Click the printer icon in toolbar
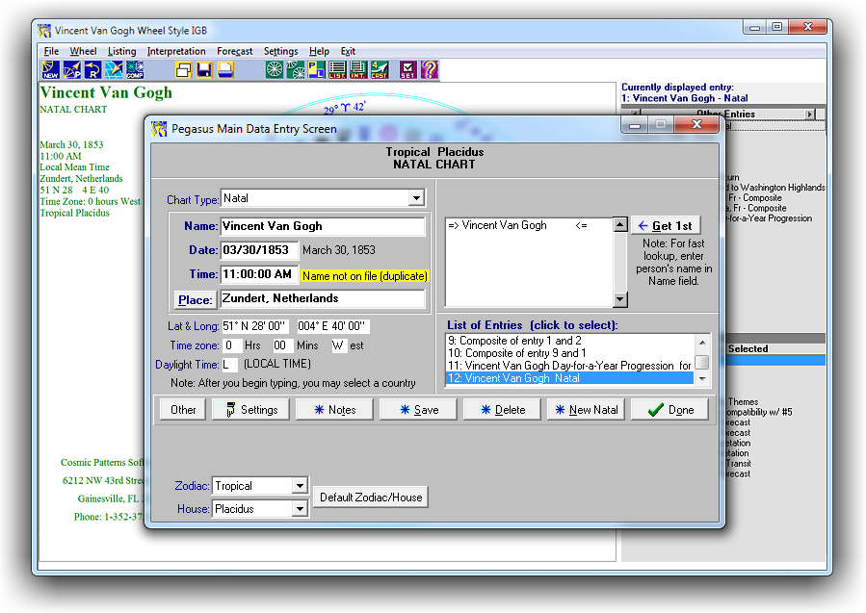 (x=225, y=70)
